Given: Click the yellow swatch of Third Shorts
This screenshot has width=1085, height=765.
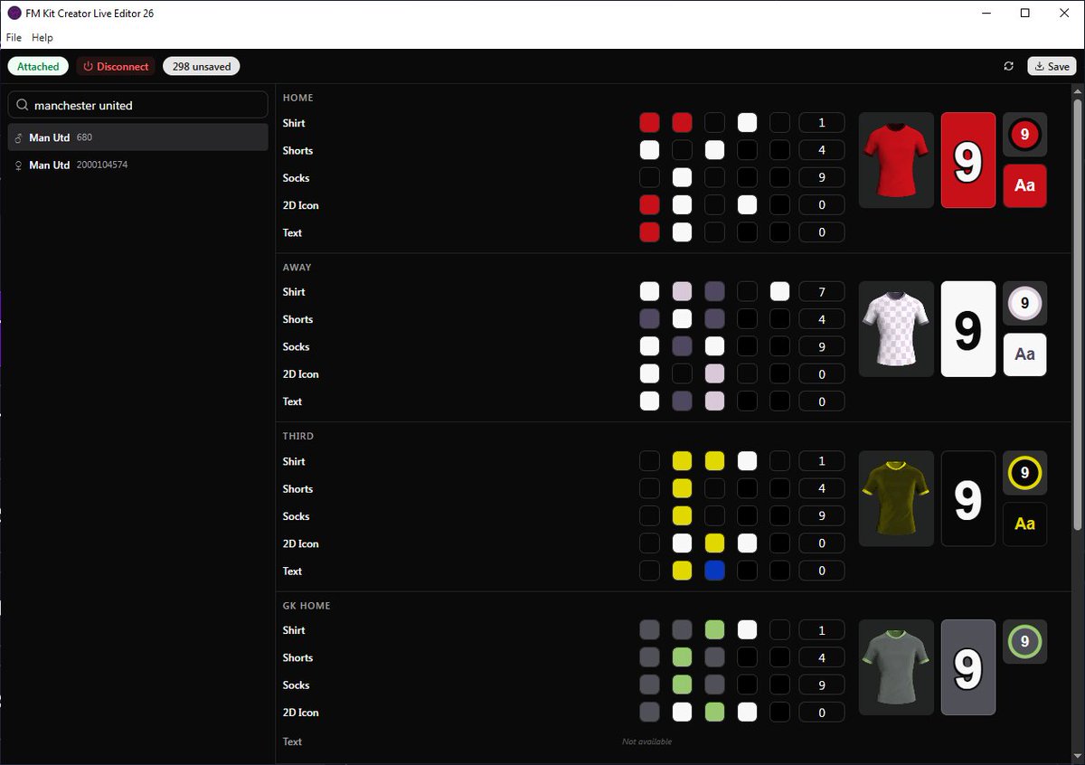Looking at the screenshot, I should 682,488.
